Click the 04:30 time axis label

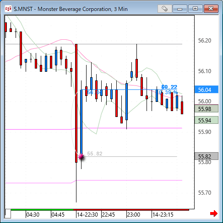coord(33,215)
